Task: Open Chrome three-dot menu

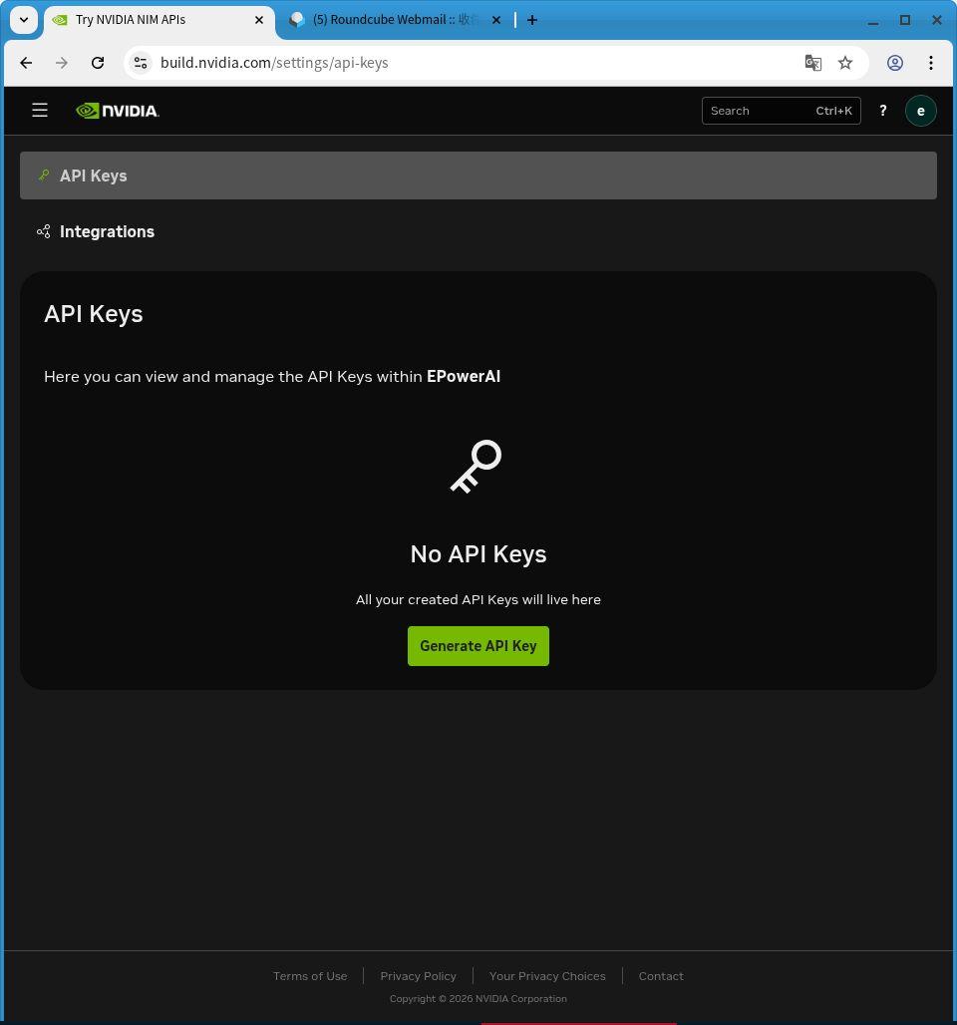Action: (x=931, y=63)
